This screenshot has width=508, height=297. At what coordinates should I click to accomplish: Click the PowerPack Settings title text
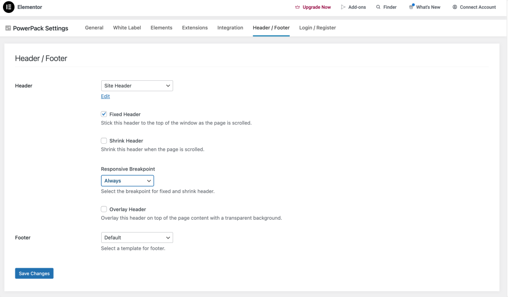(41, 28)
